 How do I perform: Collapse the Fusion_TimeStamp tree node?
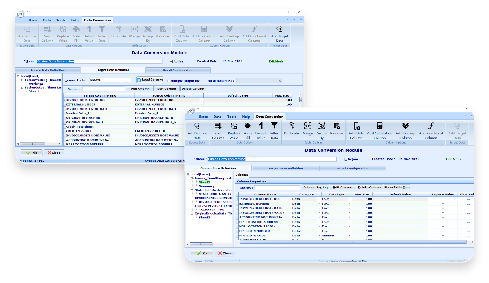[x=193, y=178]
